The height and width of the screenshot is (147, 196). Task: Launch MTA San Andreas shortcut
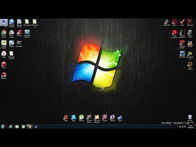(182, 34)
